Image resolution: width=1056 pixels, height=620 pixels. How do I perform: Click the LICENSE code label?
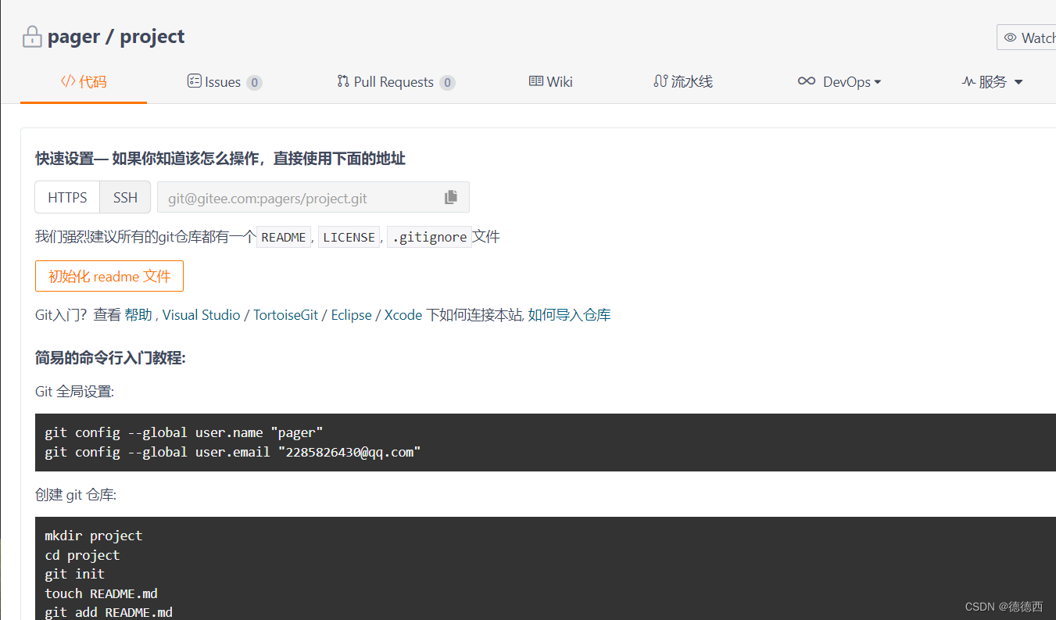click(x=349, y=238)
